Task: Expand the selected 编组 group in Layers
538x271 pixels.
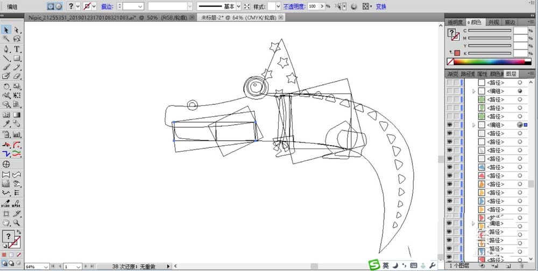Action: [474, 125]
